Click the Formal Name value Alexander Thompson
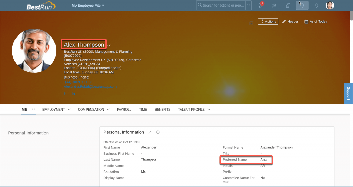Screen dimensions: 353x187 coord(276,147)
